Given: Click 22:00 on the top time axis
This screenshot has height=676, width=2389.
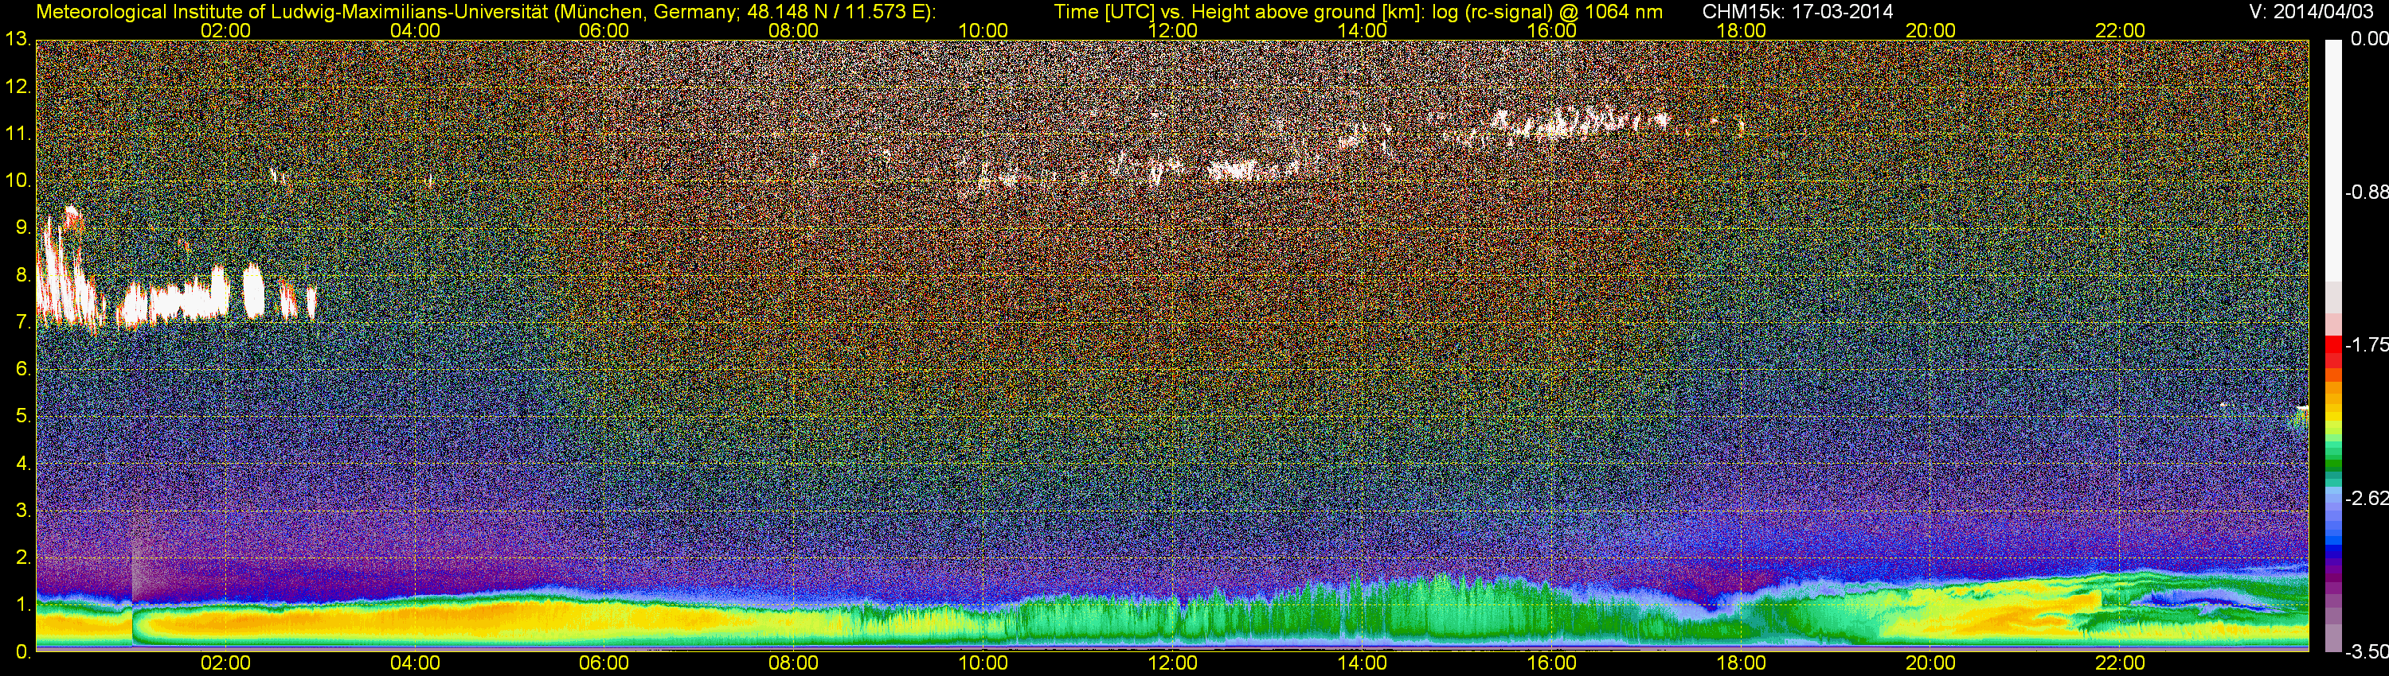Looking at the screenshot, I should tap(2120, 30).
